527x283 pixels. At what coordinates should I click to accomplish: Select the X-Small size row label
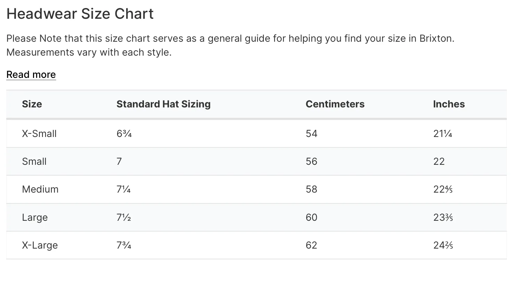(39, 134)
